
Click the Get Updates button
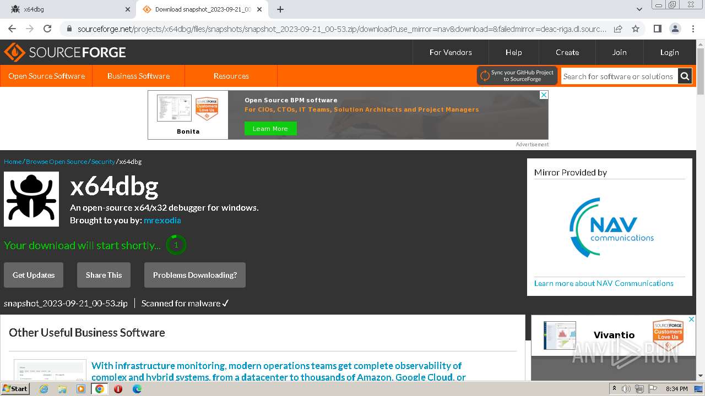(34, 275)
